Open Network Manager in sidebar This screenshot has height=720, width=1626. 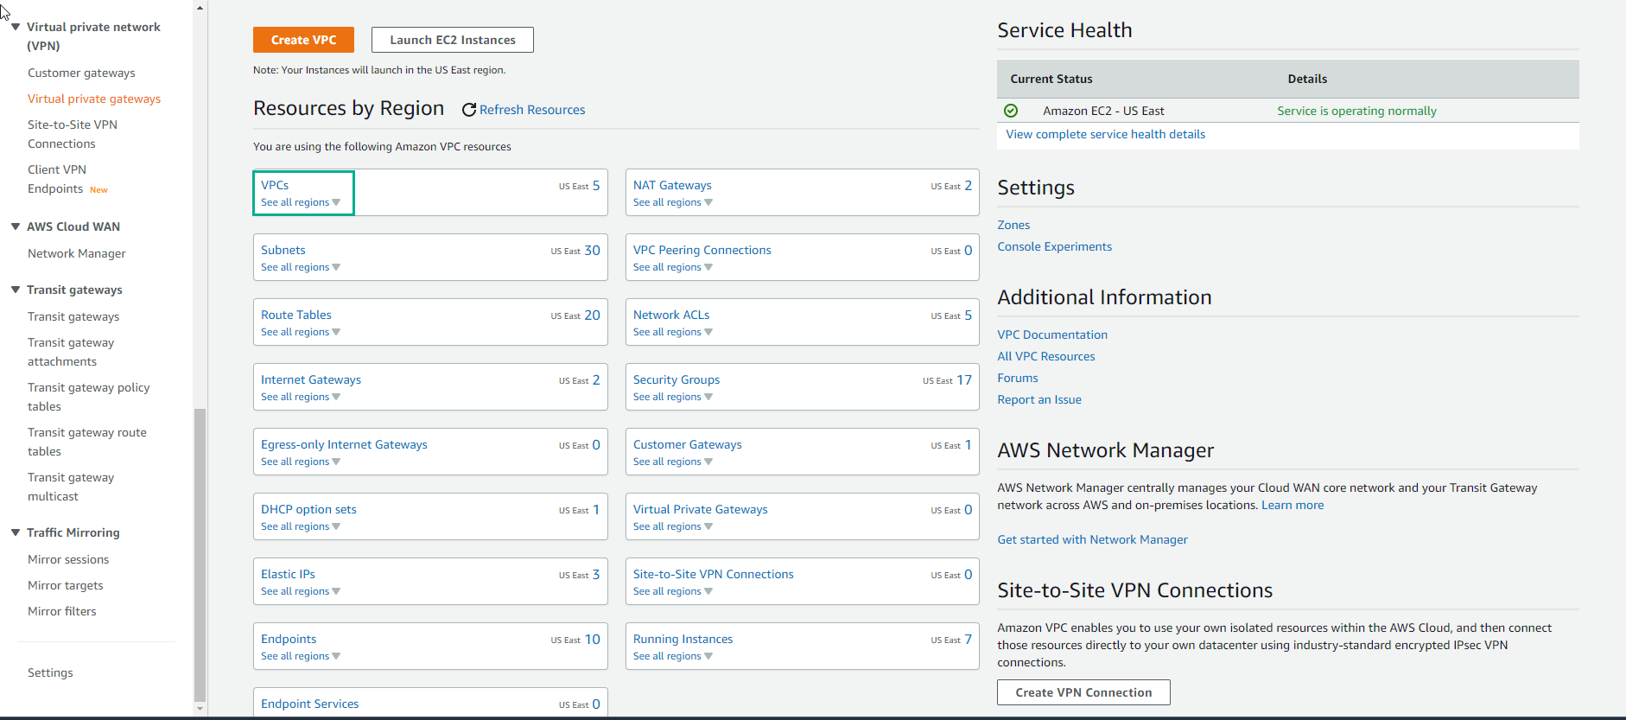77,253
